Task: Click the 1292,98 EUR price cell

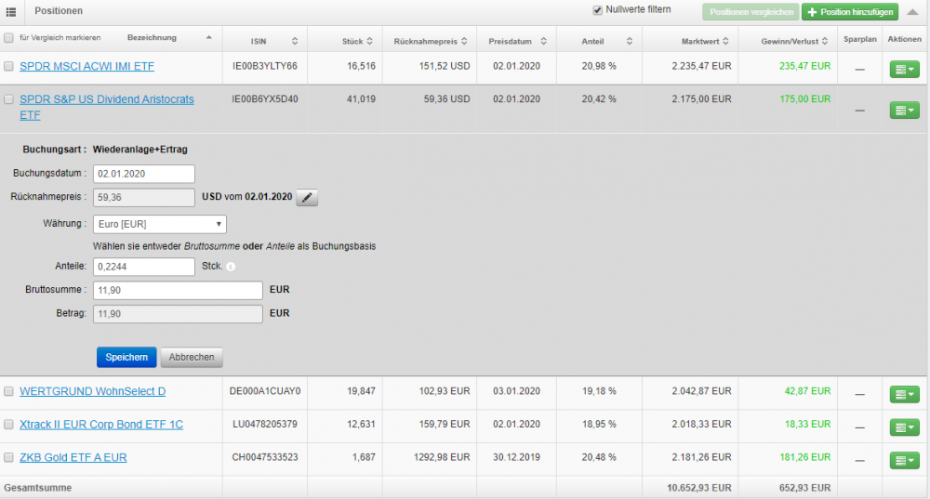Action: [x=442, y=457]
